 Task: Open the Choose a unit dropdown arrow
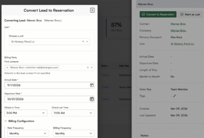(87, 41)
